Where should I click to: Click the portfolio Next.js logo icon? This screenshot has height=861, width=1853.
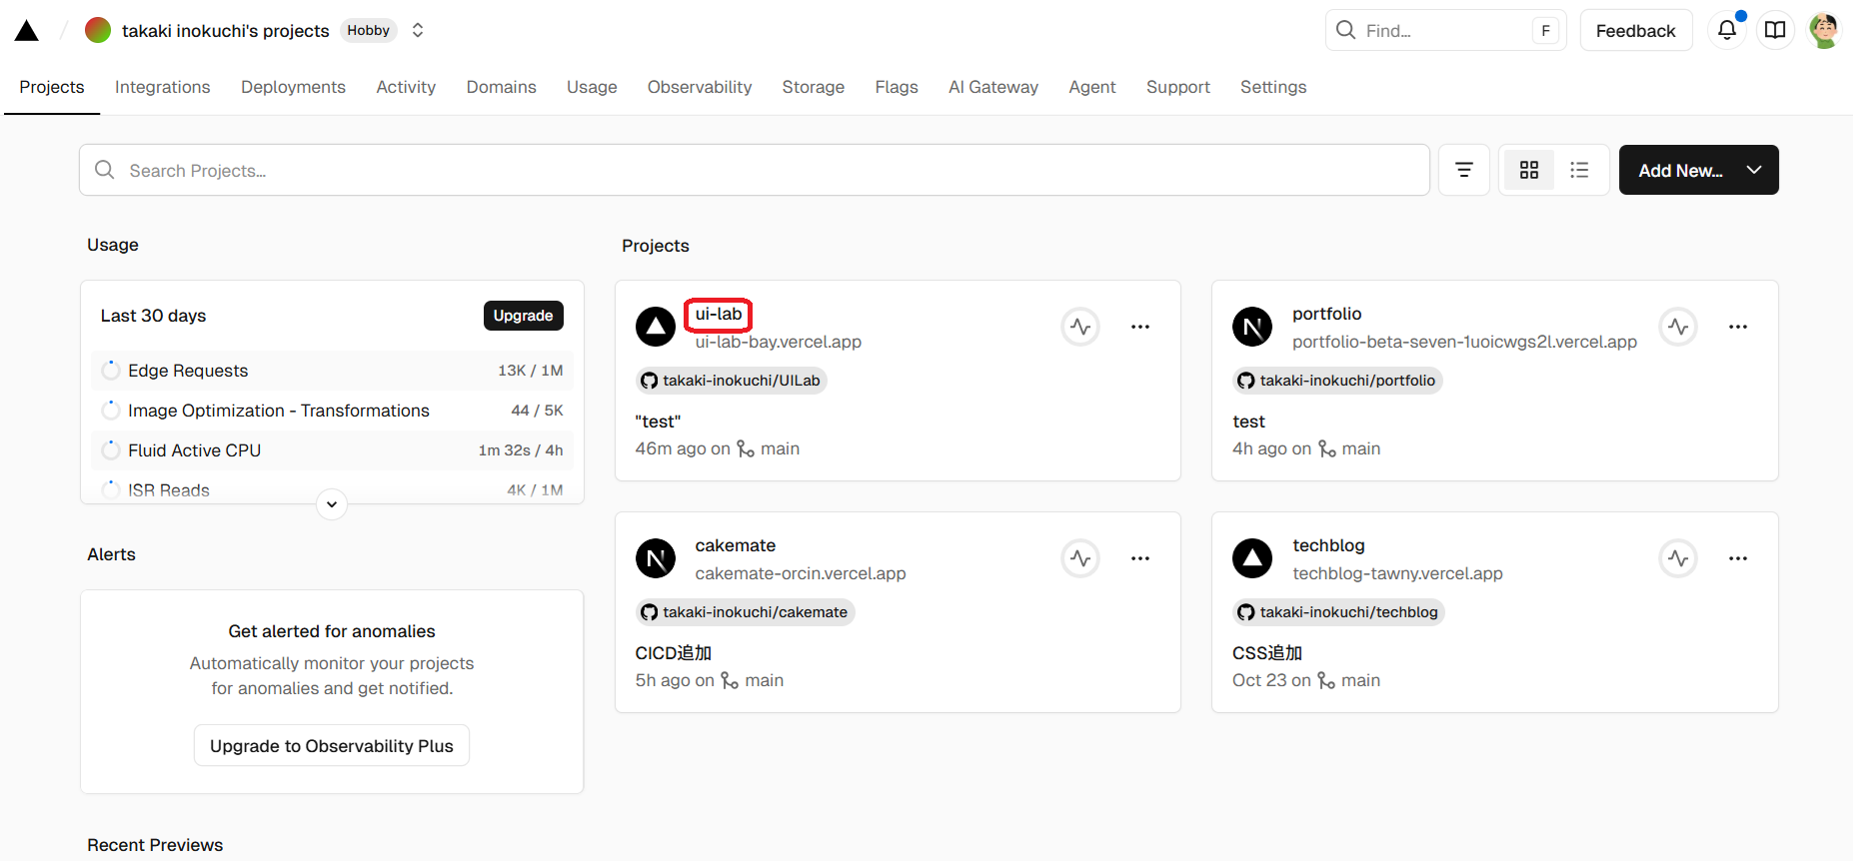[1252, 327]
